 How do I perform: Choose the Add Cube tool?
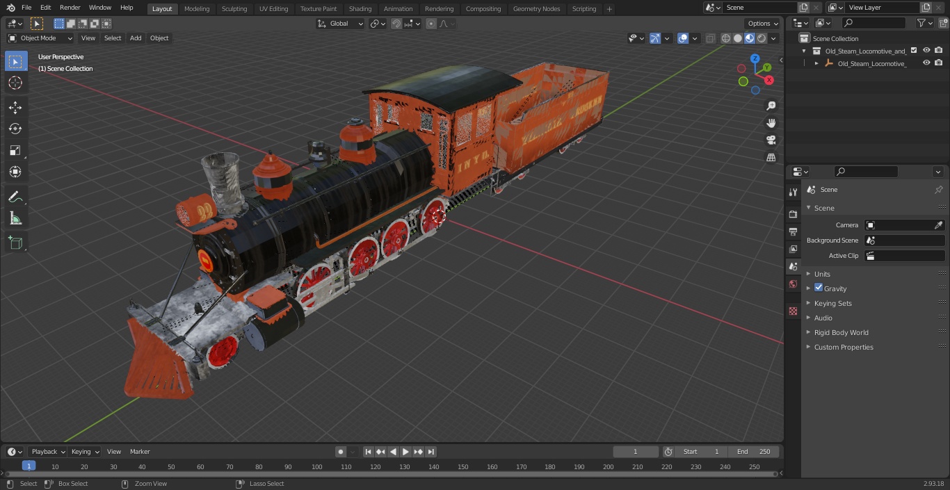pos(15,243)
